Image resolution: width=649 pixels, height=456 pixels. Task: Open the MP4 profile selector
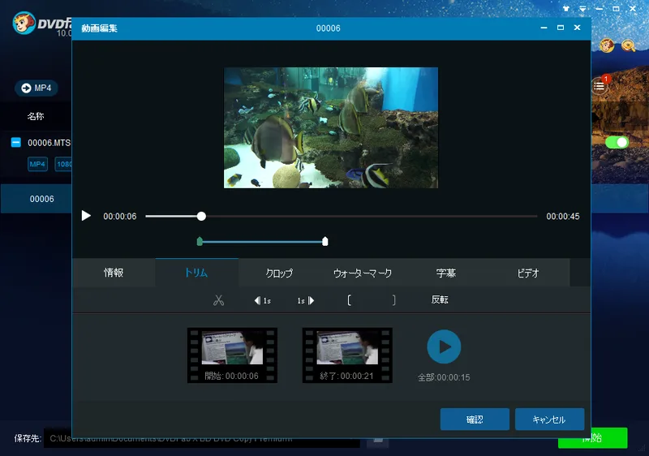point(37,88)
